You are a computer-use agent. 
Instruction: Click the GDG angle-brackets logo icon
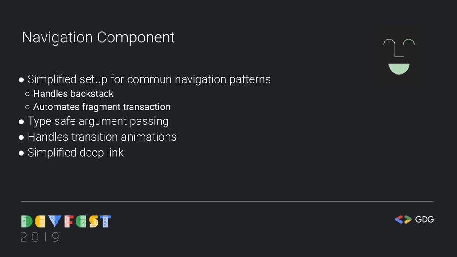pyautogui.click(x=403, y=220)
